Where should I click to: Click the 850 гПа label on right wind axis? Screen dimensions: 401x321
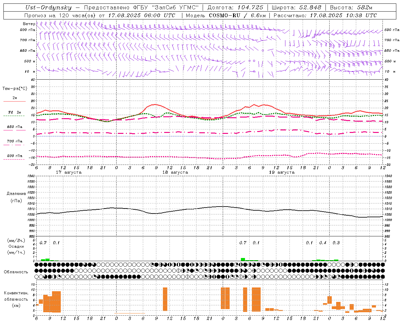pos(392,50)
